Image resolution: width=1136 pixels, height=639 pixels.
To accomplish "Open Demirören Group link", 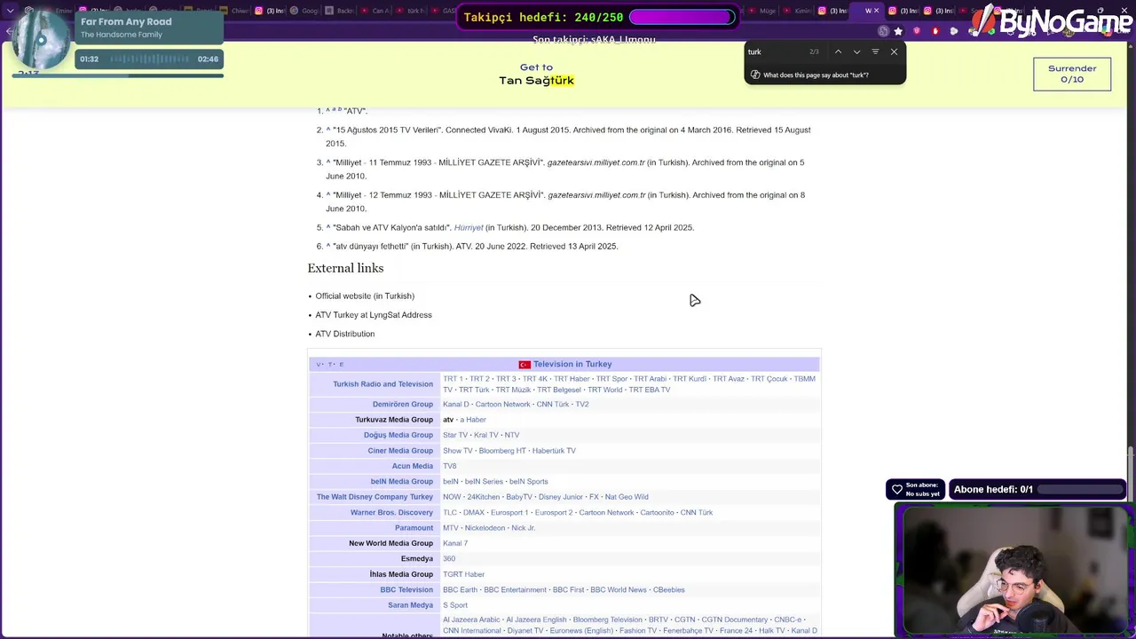I will [403, 404].
